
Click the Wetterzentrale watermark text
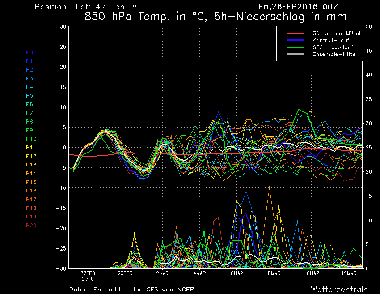coord(339,289)
